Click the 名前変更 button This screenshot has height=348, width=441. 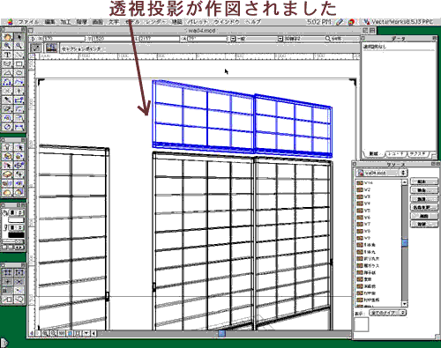[423, 207]
